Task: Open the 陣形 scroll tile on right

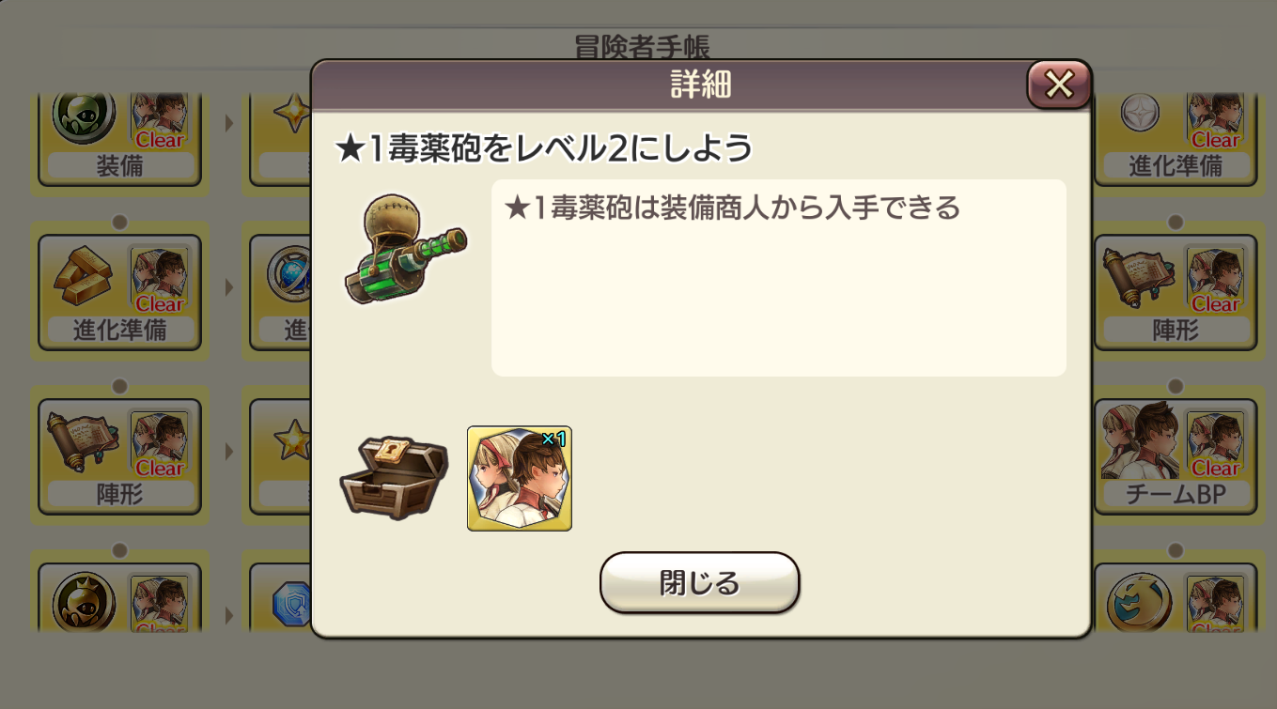Action: point(1175,292)
